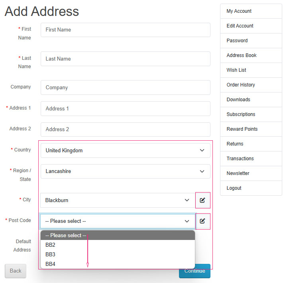Open Address Book in the sidebar
This screenshot has height=283, width=283.
click(x=242, y=55)
